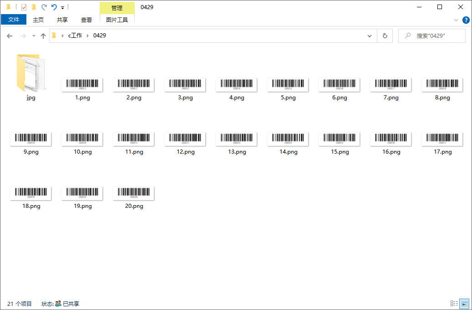Click 0429 in the address path

pos(100,36)
